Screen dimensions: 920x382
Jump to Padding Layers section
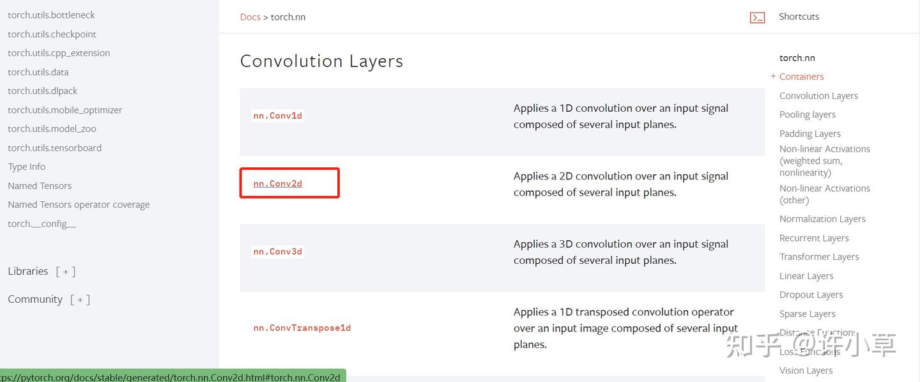[x=809, y=134]
